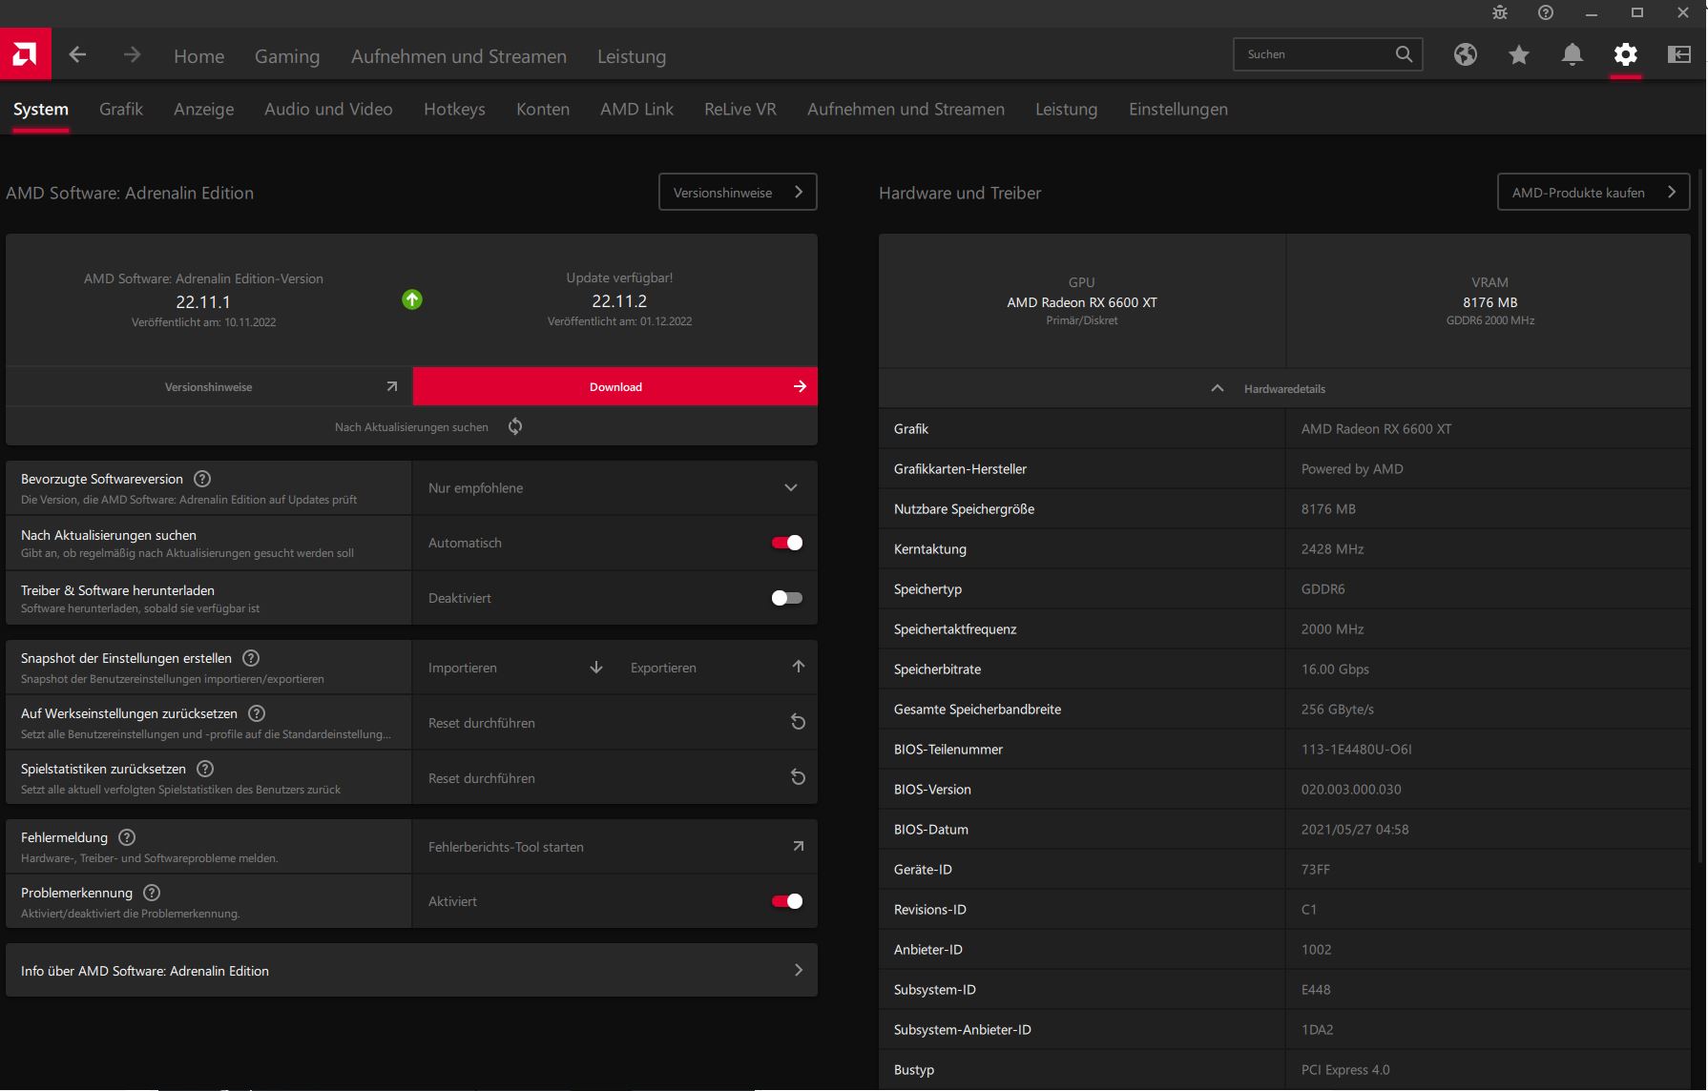The width and height of the screenshot is (1708, 1091).
Task: Open the Gaming menu
Action: pyautogui.click(x=287, y=56)
